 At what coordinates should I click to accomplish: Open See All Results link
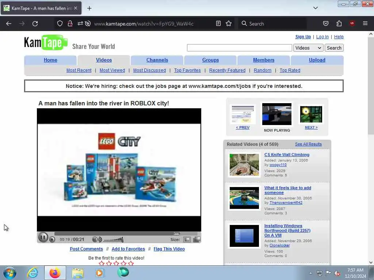click(308, 144)
